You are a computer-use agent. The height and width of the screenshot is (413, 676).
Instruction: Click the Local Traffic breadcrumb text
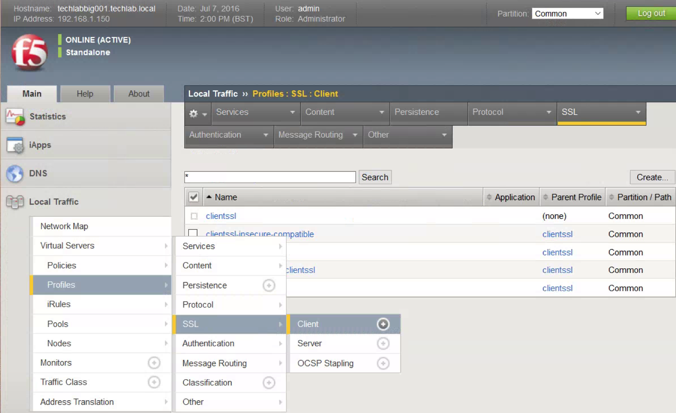click(x=213, y=94)
